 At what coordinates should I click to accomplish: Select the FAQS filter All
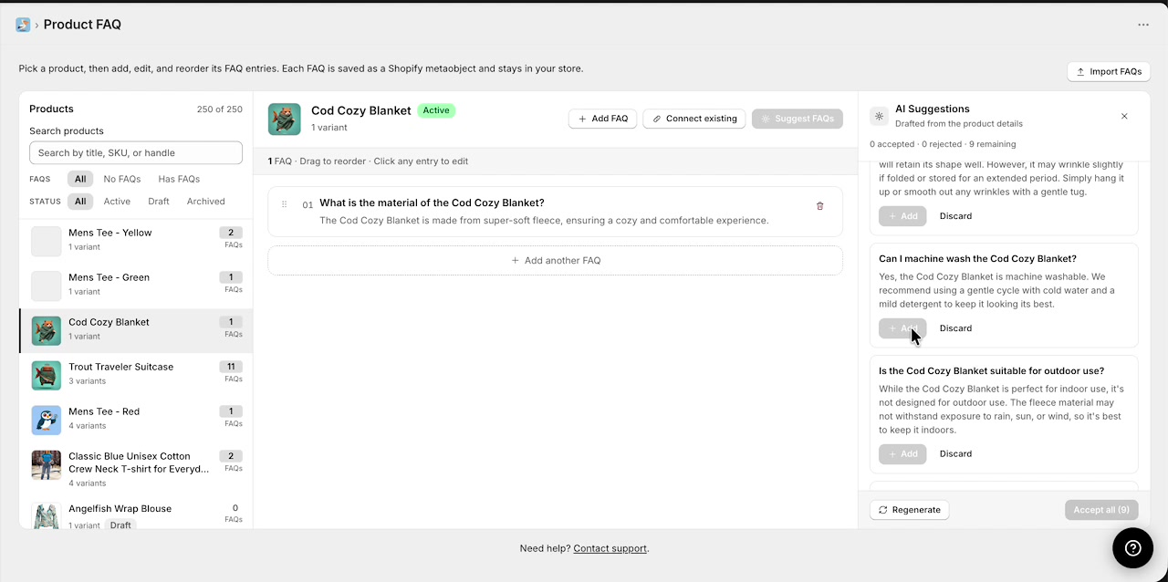pos(80,179)
